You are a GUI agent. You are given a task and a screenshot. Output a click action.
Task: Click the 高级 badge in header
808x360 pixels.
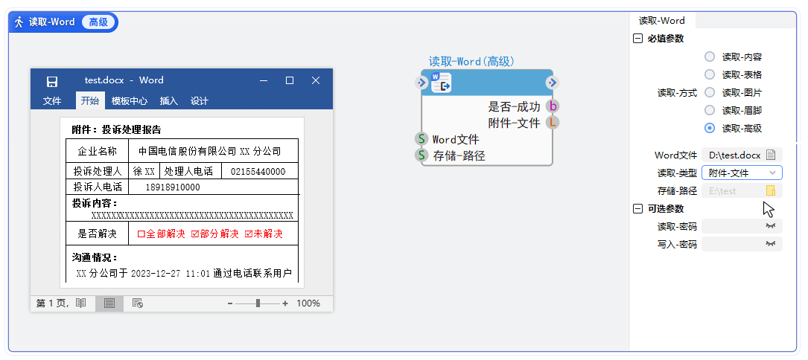[x=98, y=22]
